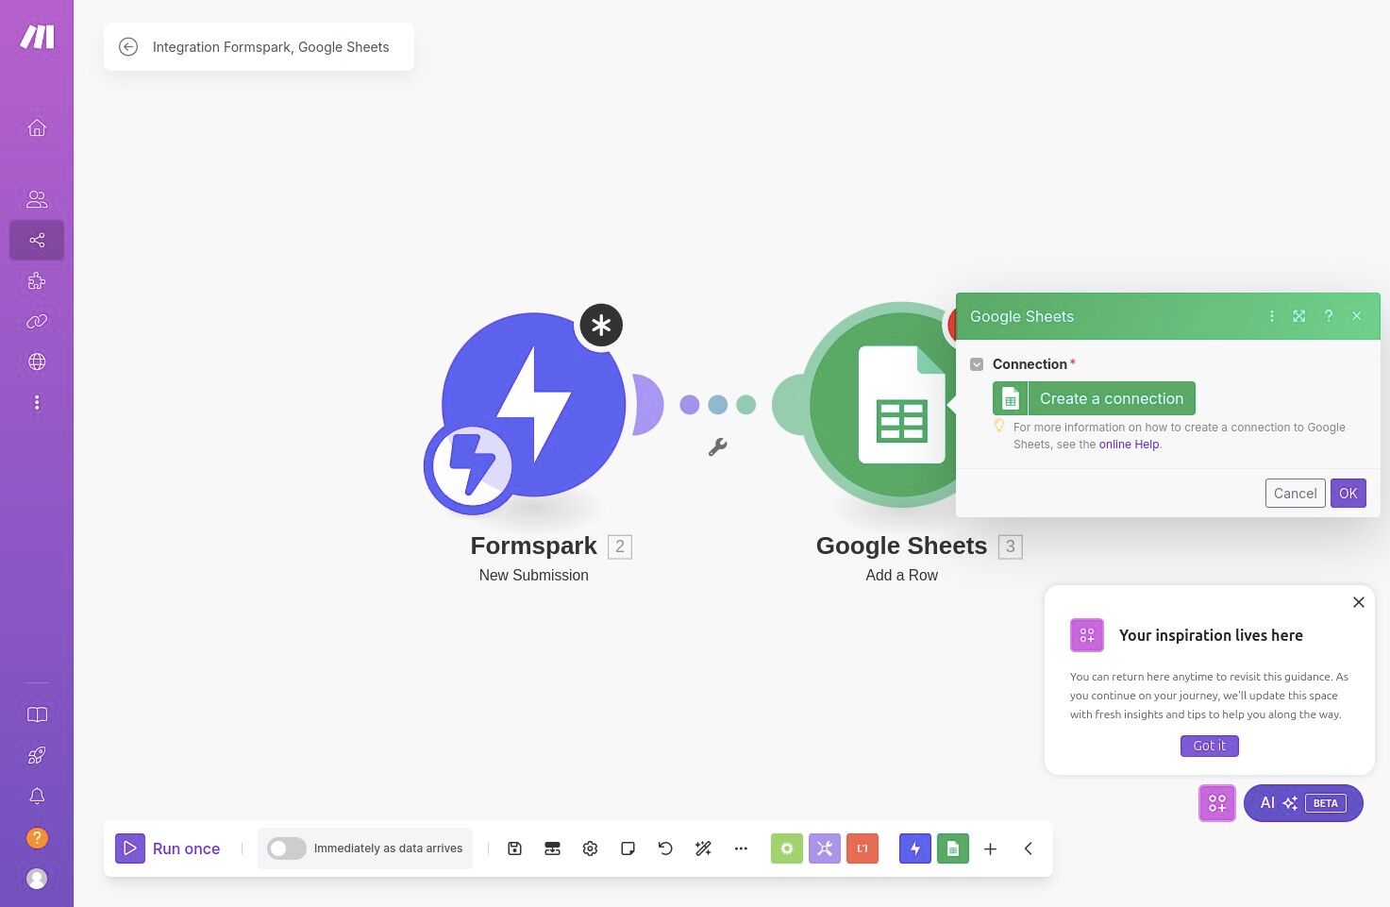Go back using the arrow beside scenario title
This screenshot has height=907, width=1390.
(x=128, y=46)
